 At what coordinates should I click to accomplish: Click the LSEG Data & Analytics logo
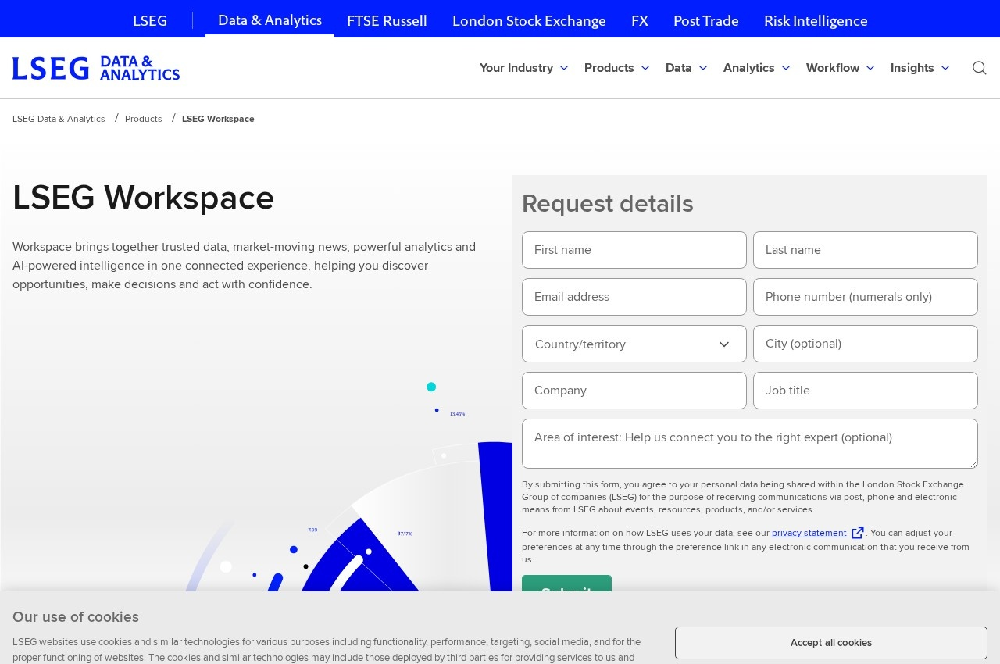point(96,68)
